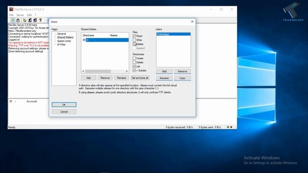Click the shared folders horizontal scrollbar thumb
The width and height of the screenshot is (308, 173).
98,71
